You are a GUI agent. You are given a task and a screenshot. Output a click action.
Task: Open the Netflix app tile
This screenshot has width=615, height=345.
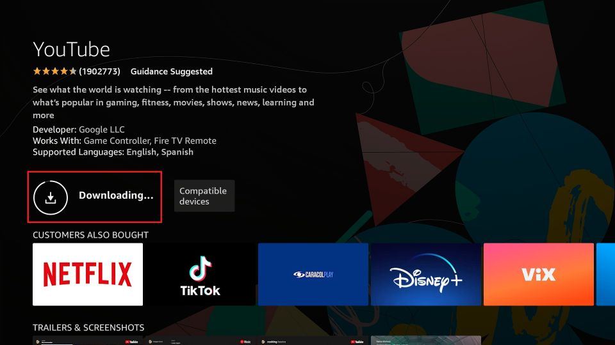click(88, 274)
